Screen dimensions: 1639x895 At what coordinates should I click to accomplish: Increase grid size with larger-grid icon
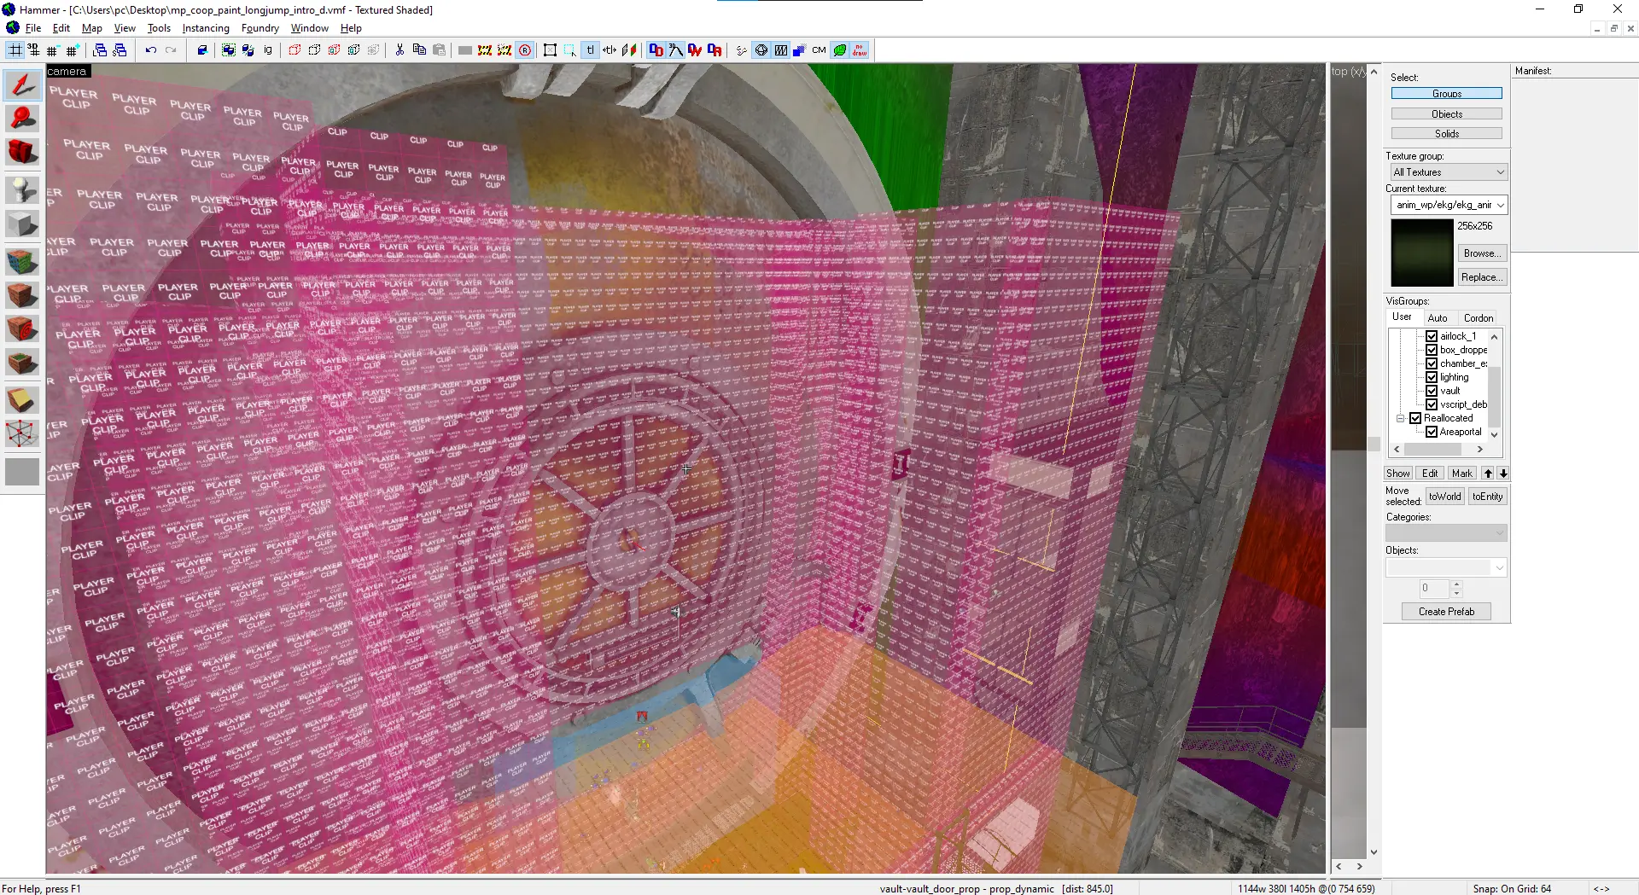[73, 50]
